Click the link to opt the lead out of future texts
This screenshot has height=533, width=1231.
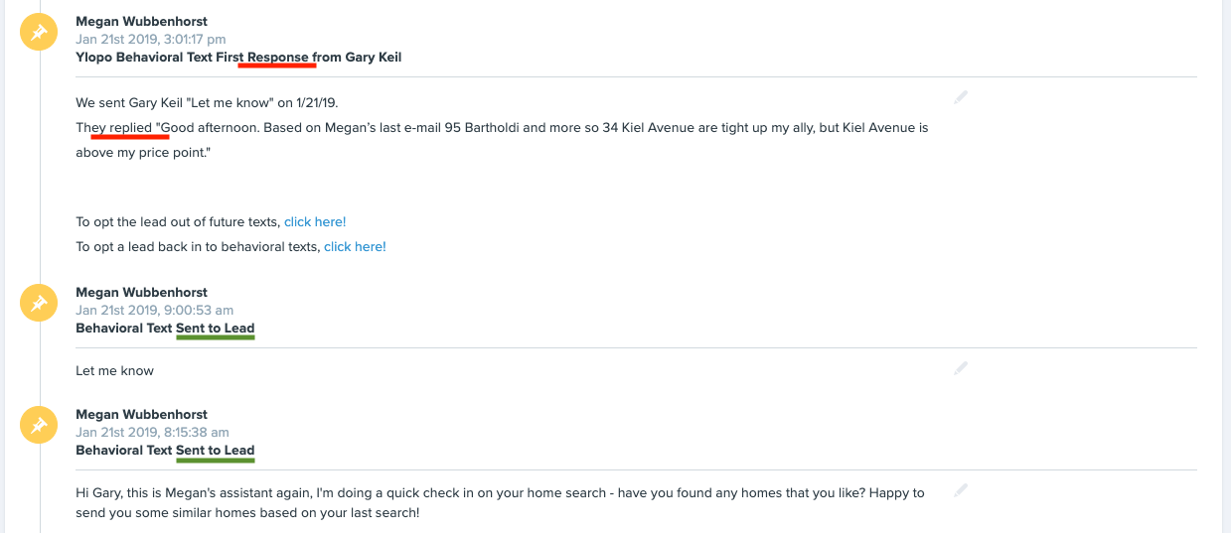pos(315,222)
